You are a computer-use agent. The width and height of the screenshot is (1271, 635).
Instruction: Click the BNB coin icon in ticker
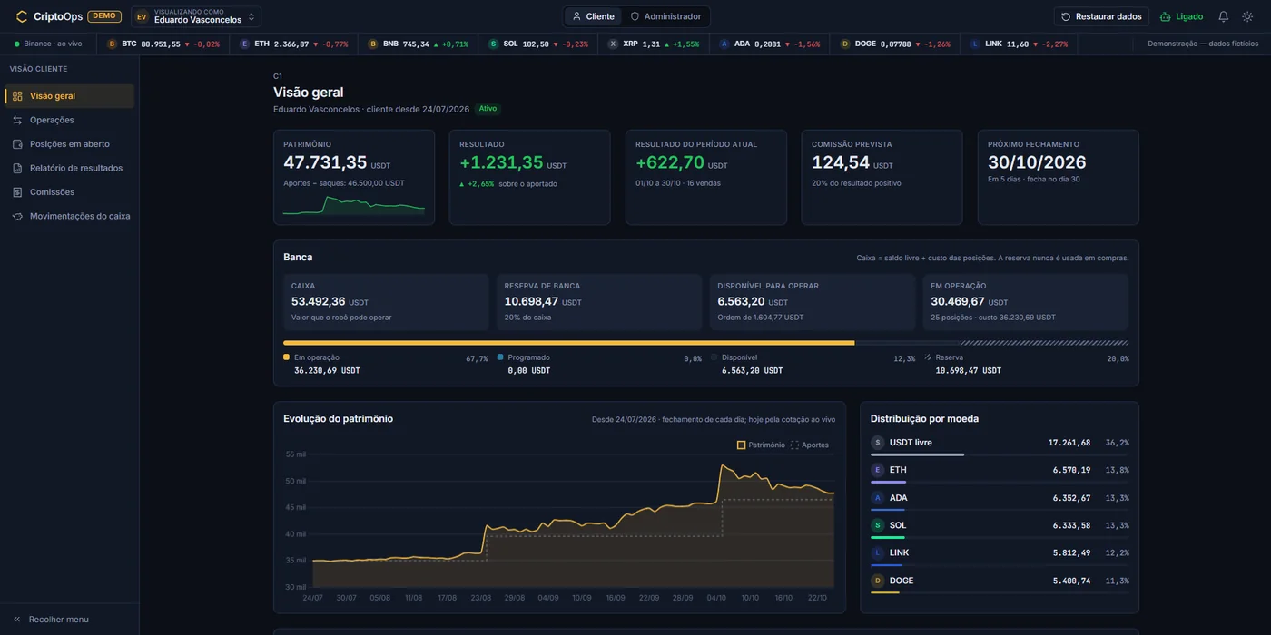pos(373,44)
